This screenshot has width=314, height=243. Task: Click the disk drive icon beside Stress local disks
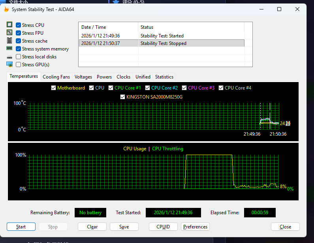pyautogui.click(x=9, y=57)
